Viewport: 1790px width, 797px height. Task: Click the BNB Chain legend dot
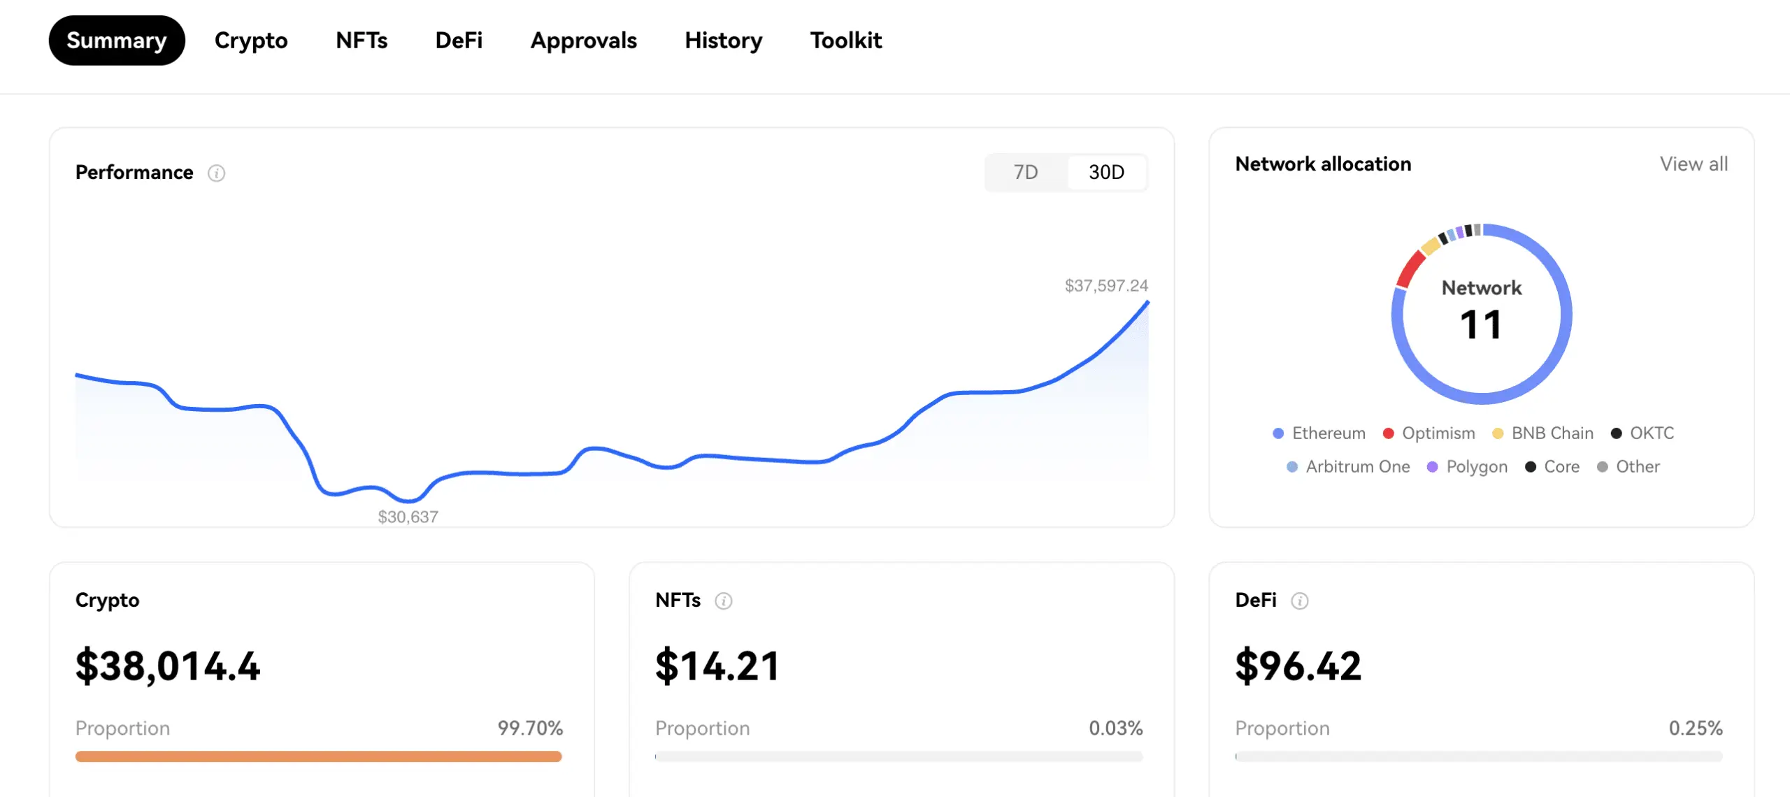click(x=1498, y=433)
